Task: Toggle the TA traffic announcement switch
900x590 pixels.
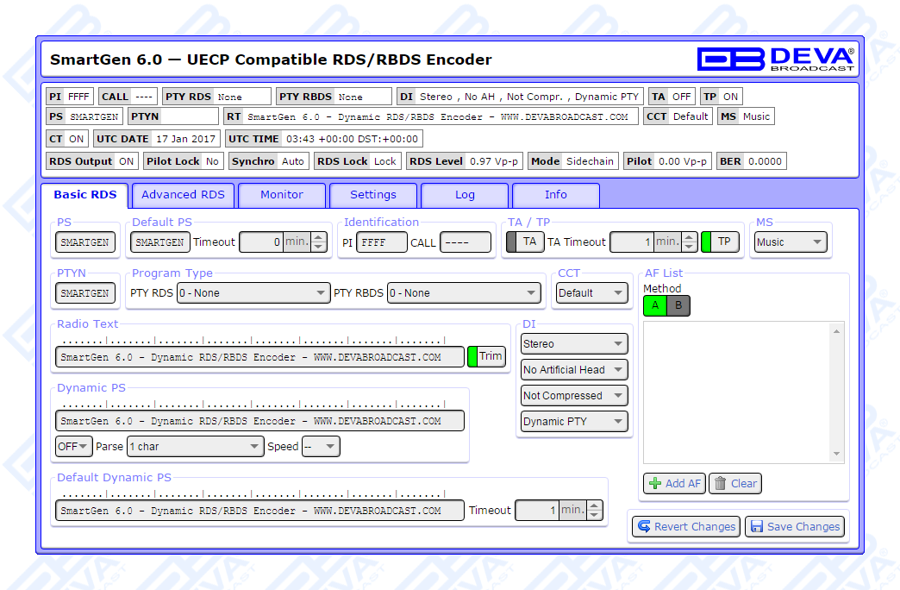Action: pos(524,242)
